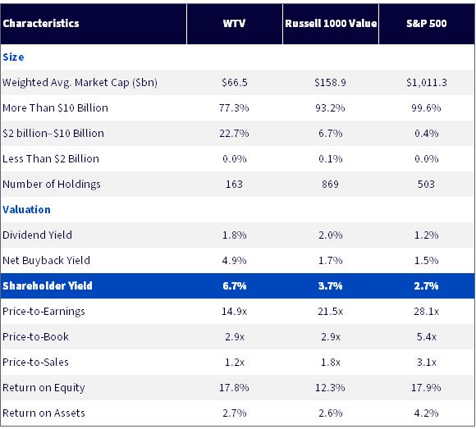Screen dimensions: 476x429
Task: Select the $1,011.3 S&P 500 market cap
Action: click(x=427, y=83)
